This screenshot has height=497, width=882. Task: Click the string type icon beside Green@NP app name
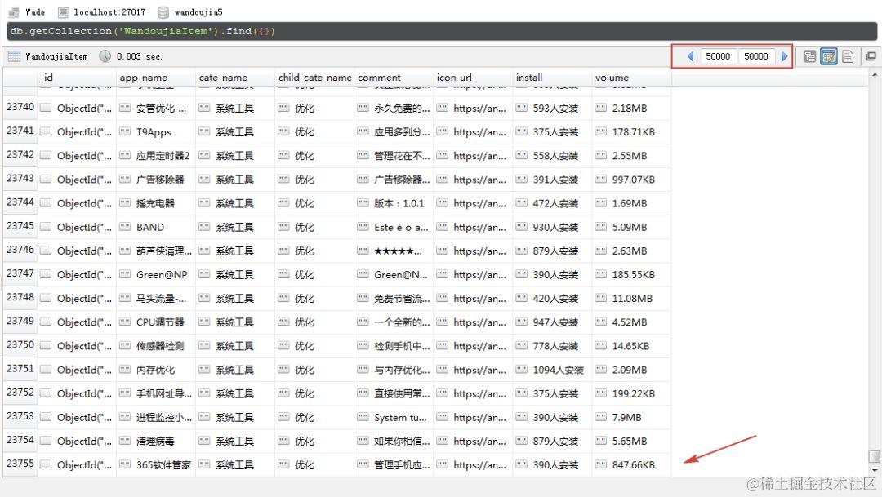125,274
